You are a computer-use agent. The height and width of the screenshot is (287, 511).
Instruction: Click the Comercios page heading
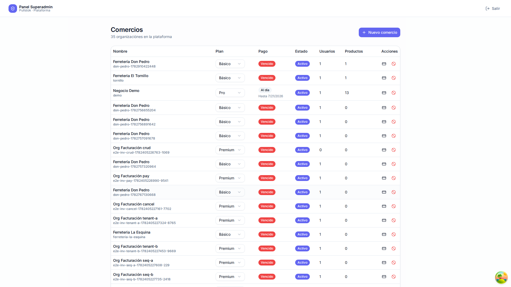pos(127,30)
